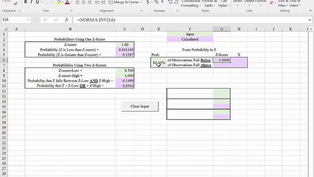Image resolution: width=314 pixels, height=177 pixels.
Task: Open Find & Select menu
Action: pos(295,3)
